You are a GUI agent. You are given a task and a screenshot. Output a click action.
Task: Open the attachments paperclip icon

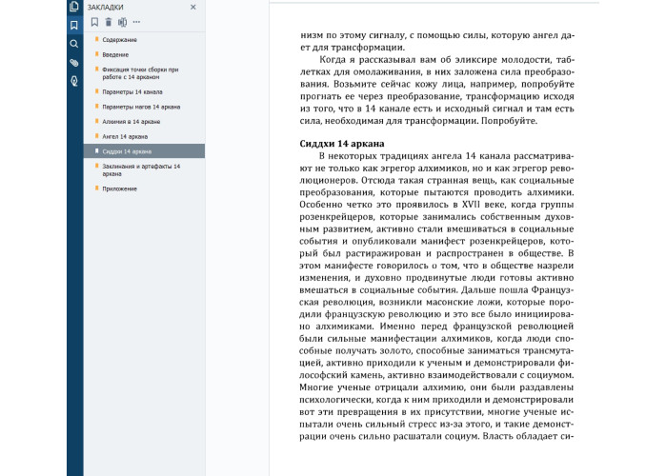[73, 63]
